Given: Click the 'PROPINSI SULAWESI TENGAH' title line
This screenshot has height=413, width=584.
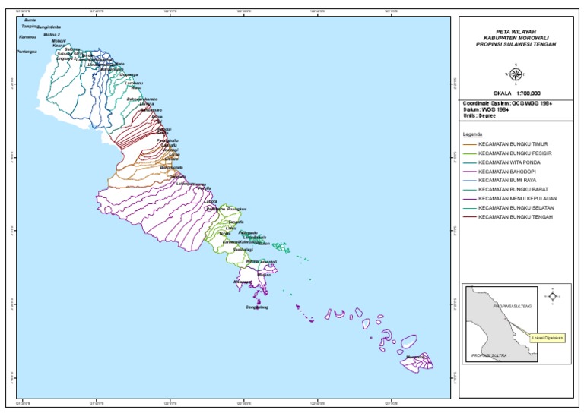Looking at the screenshot, I should coord(516,44).
